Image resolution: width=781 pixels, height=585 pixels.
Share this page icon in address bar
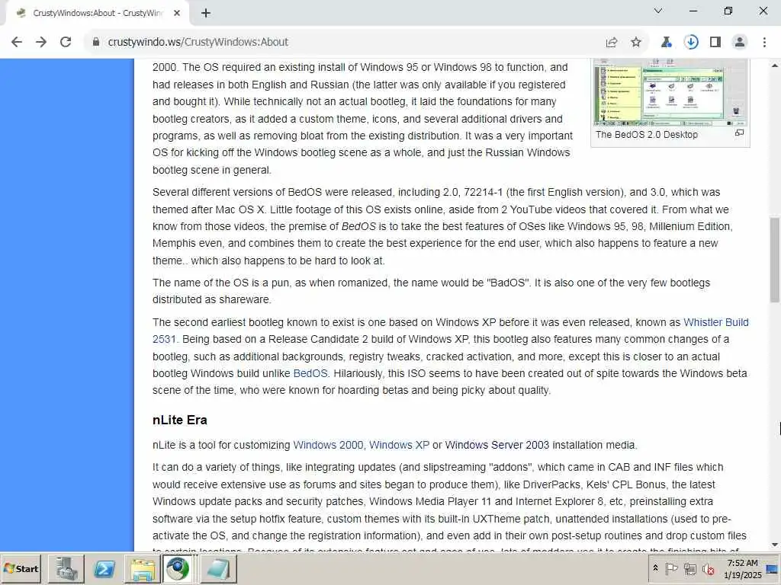[612, 43]
